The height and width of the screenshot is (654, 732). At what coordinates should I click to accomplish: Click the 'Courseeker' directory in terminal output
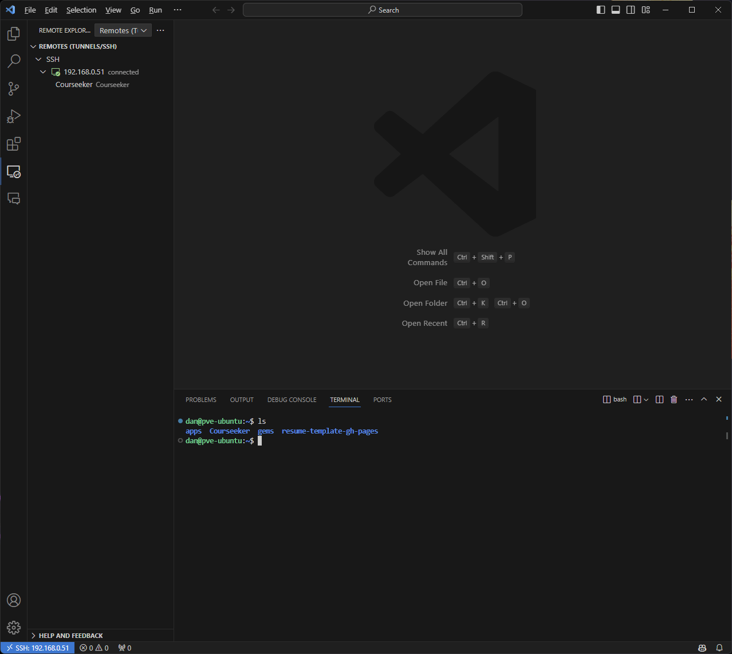[230, 431]
